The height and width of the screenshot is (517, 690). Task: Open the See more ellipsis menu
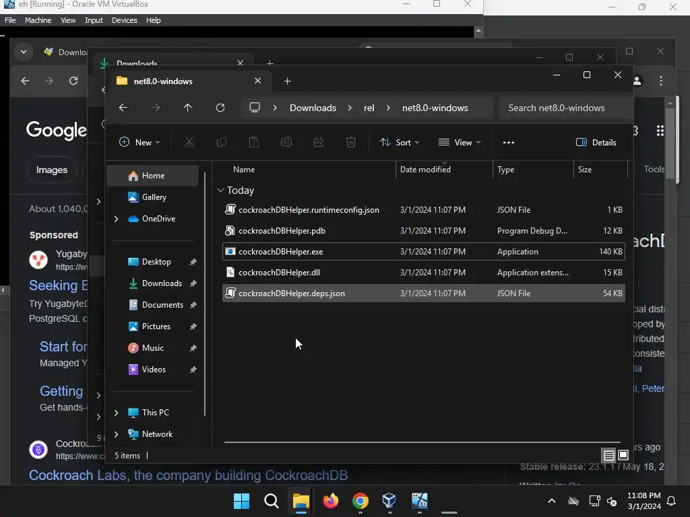click(509, 143)
